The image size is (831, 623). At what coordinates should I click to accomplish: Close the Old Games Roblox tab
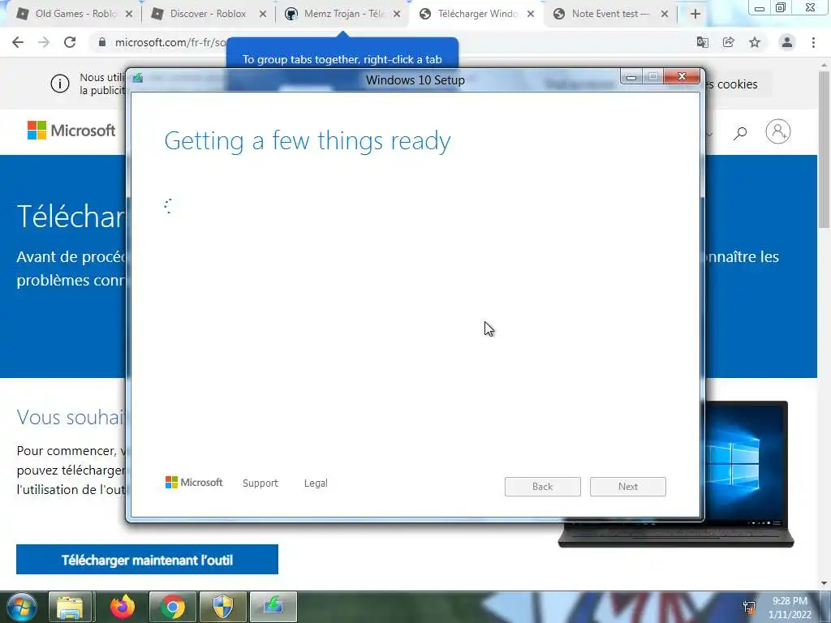[129, 15]
